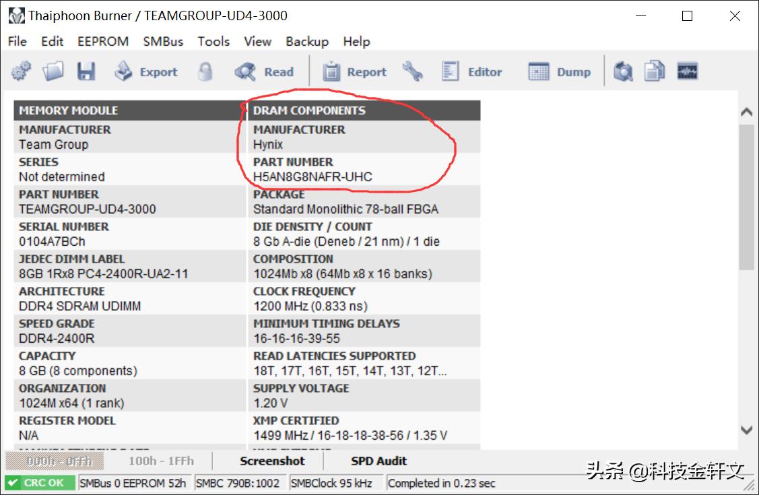This screenshot has height=495, width=759.
Task: Select XMP profile 1499 MHz value
Action: pyautogui.click(x=350, y=436)
